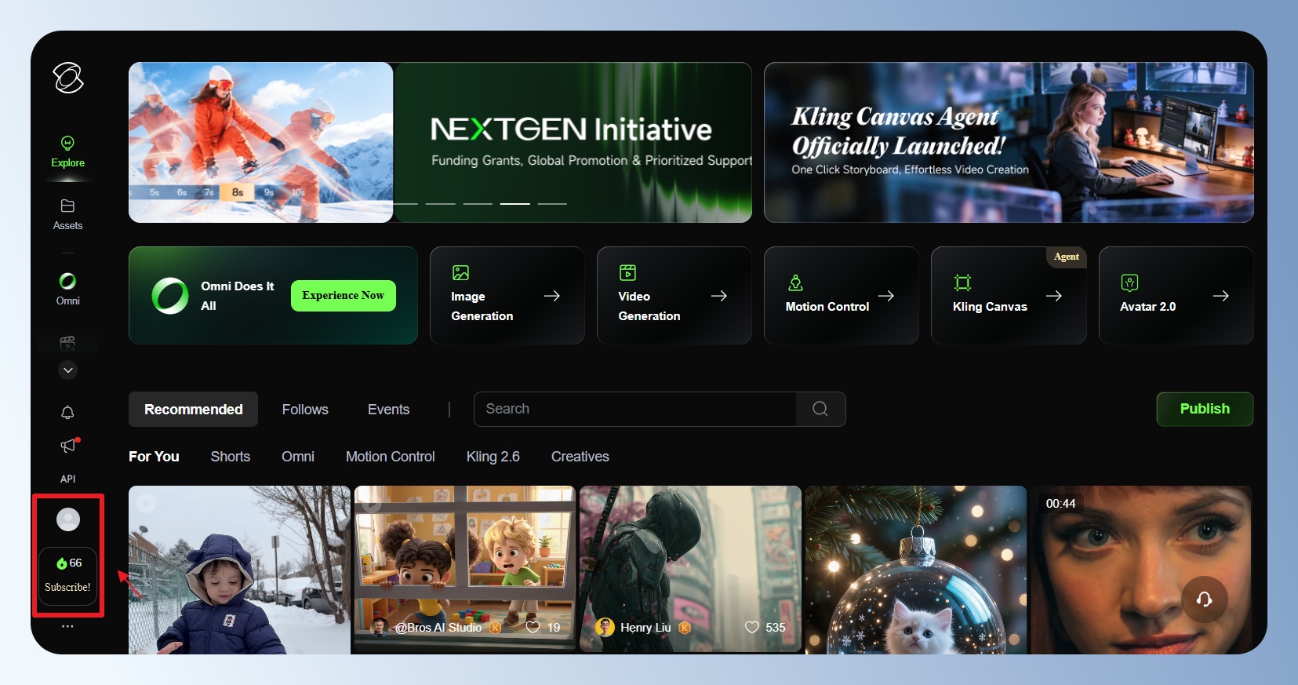Like the Bros AI Studio video
The height and width of the screenshot is (685, 1298).
pyautogui.click(x=533, y=627)
